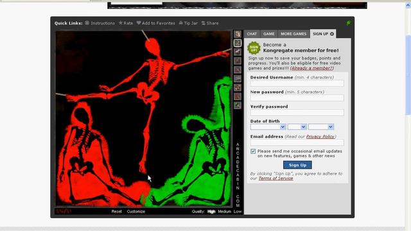Open the Terms of Service link
The width and height of the screenshot is (411, 231).
275,178
